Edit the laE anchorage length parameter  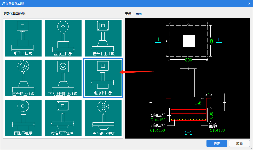tap(198, 103)
